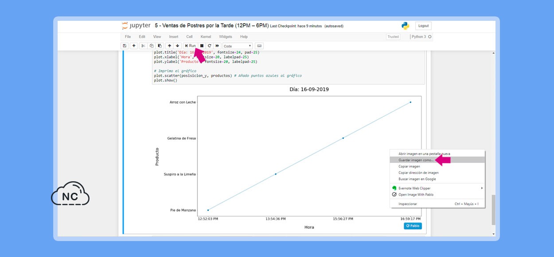This screenshot has width=554, height=257.
Task: Move the selected cell up
Action: [x=169, y=46]
